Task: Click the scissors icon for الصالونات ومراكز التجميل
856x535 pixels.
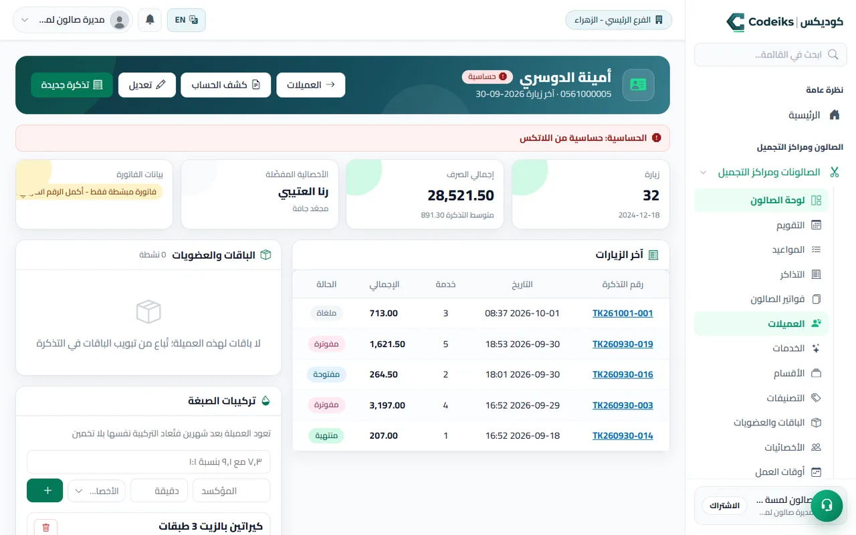Action: tap(834, 172)
